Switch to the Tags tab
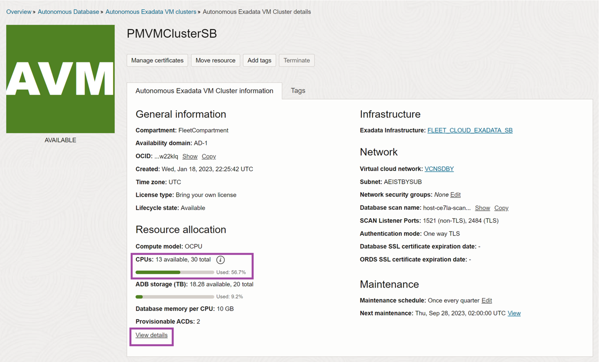The width and height of the screenshot is (599, 362). (x=297, y=90)
